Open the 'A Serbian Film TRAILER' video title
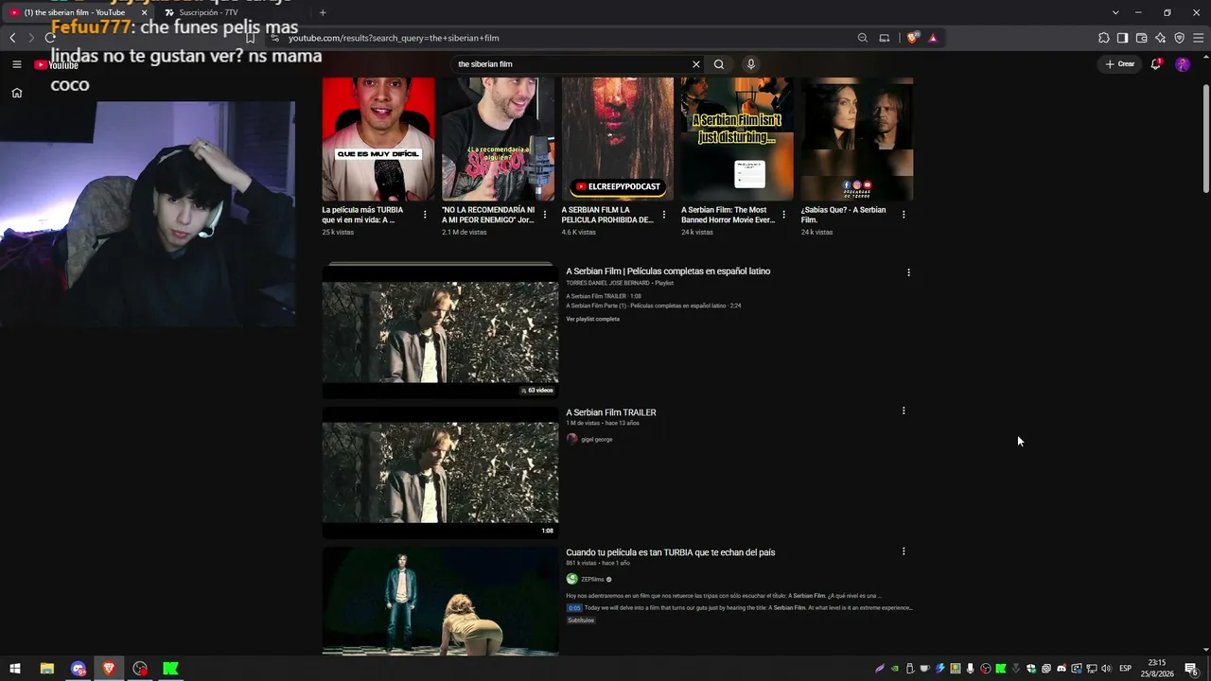Image resolution: width=1211 pixels, height=681 pixels. tap(611, 412)
